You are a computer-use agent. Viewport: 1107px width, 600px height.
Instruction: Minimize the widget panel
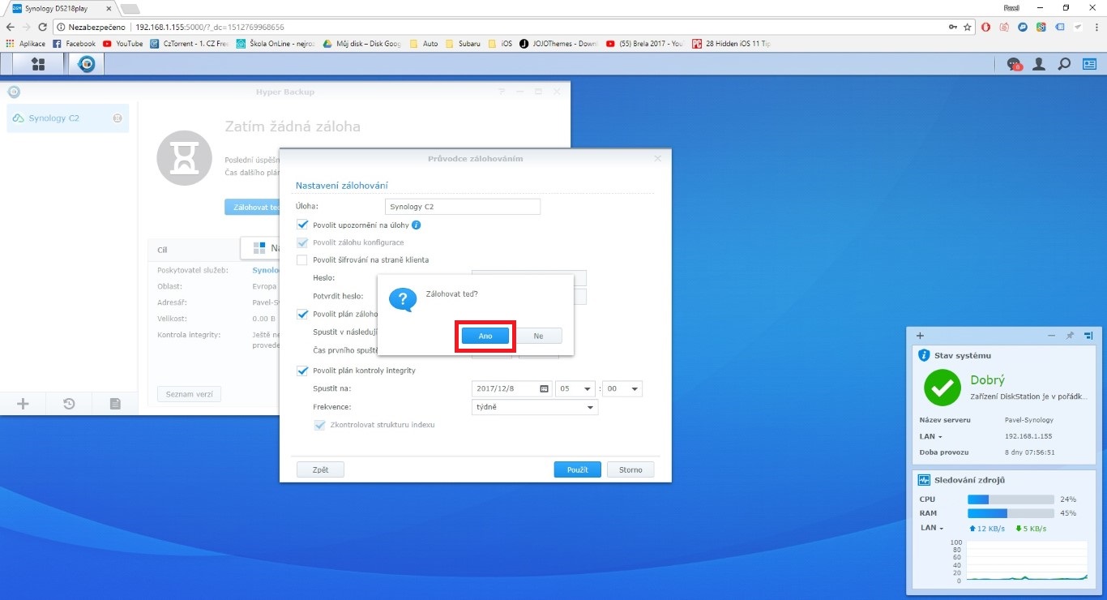1051,335
